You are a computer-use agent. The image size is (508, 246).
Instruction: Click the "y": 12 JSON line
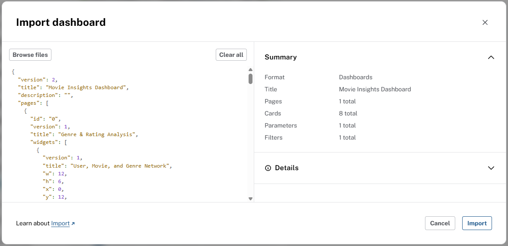click(55, 198)
